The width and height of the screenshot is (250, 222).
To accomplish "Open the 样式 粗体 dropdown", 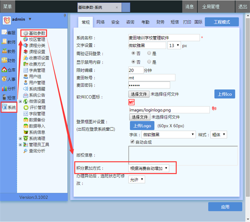I will click(219, 135).
